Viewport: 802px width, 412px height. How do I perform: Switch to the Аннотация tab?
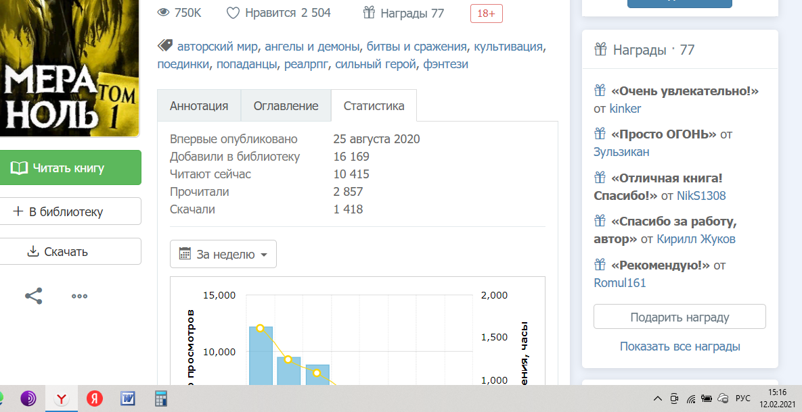pyautogui.click(x=199, y=106)
